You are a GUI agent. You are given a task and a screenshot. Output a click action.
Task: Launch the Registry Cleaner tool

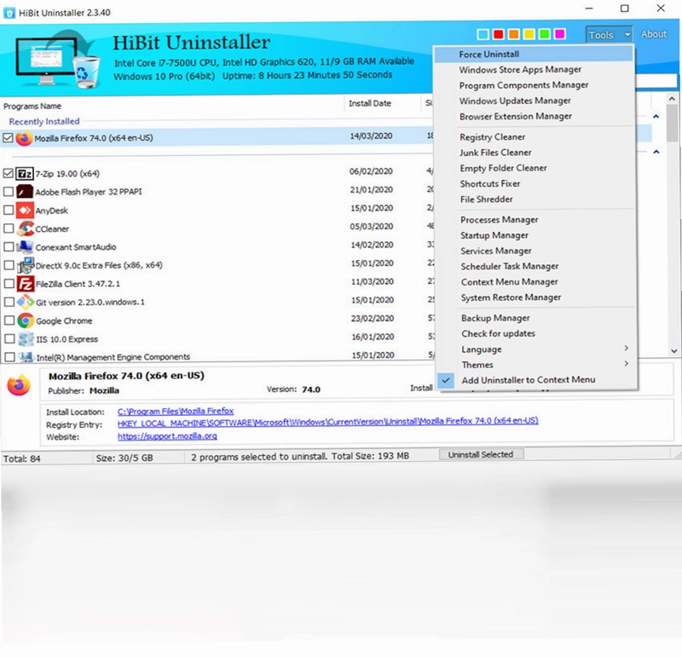click(x=493, y=137)
